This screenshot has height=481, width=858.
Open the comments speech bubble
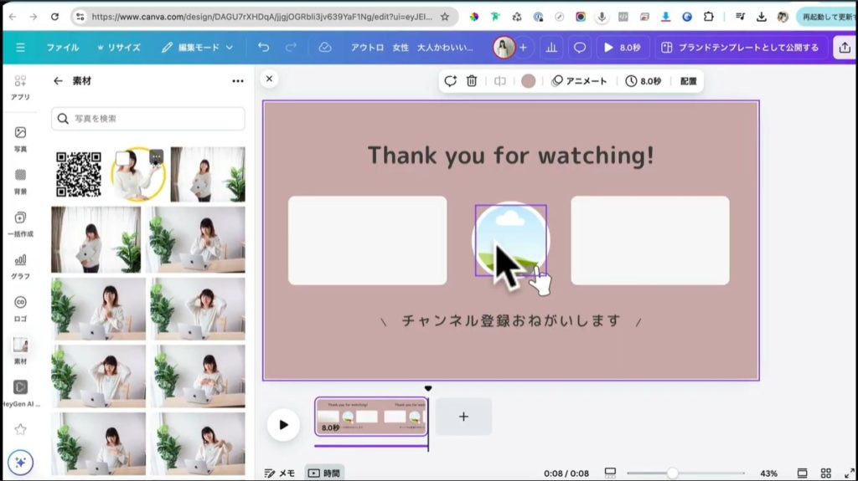coord(579,48)
